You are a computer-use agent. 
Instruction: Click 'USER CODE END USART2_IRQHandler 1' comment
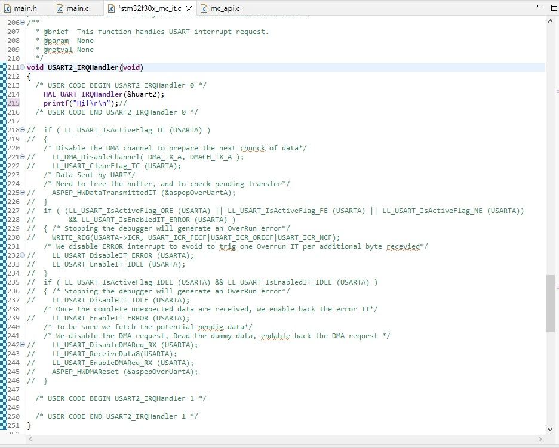point(116,416)
